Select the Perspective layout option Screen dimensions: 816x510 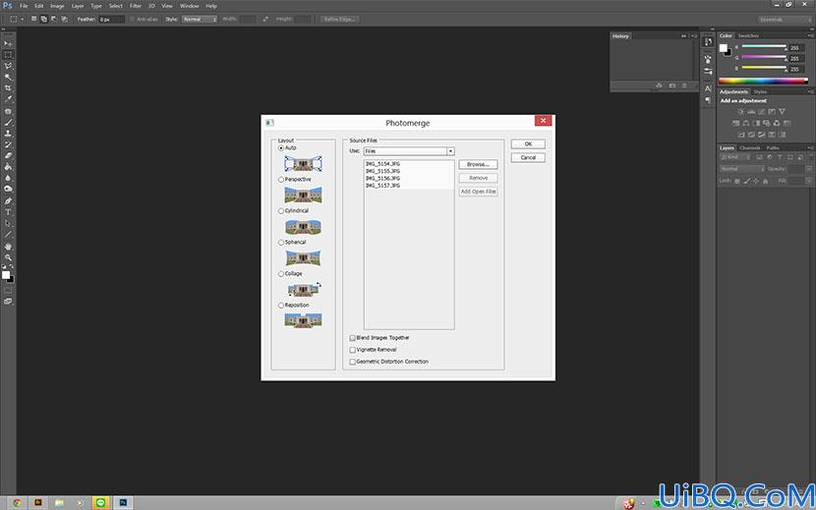point(281,180)
